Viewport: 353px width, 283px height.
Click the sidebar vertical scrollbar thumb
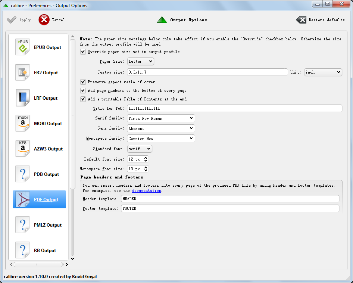(72, 114)
